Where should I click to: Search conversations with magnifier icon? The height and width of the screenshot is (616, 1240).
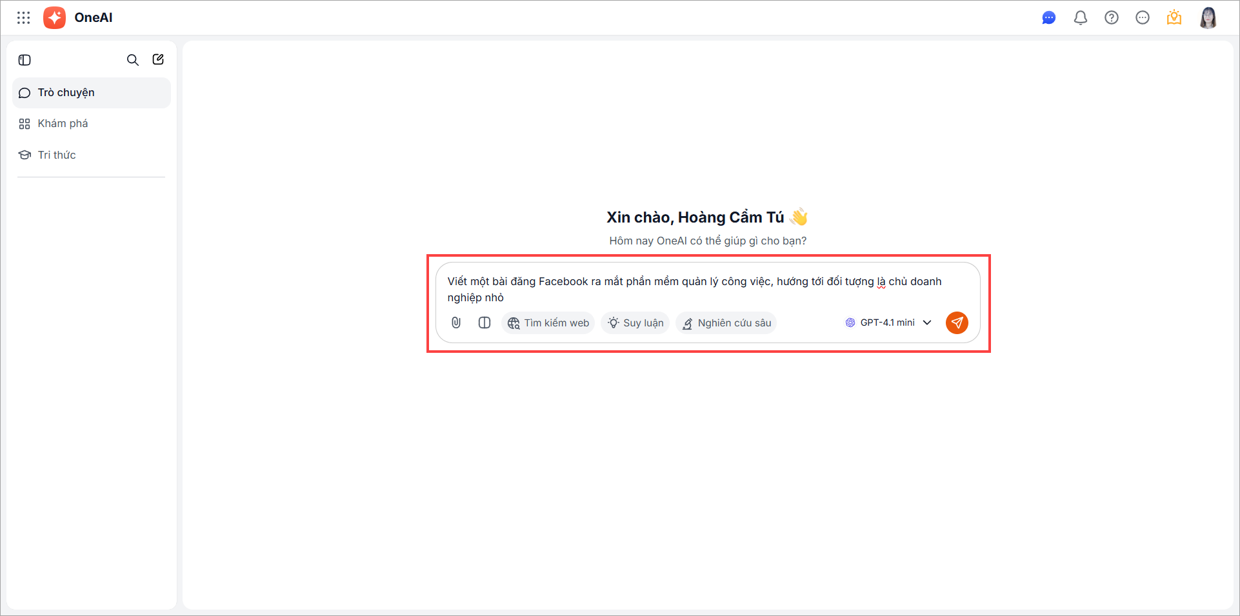132,60
